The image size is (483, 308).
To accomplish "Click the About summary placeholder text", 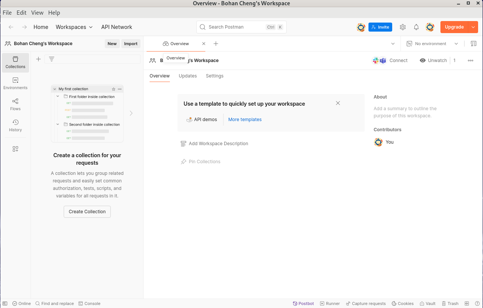I will point(405,112).
